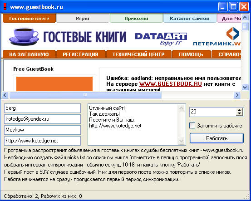The image size is (251, 201).
Task: Click the orange Free GuestBook banner
Action: (x=54, y=84)
